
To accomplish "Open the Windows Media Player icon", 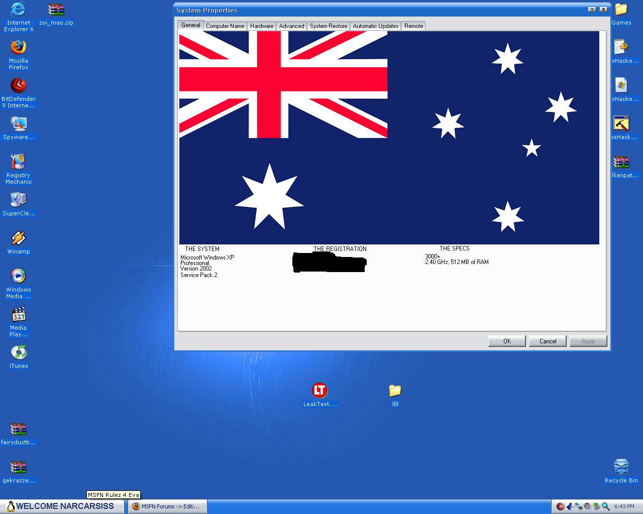I will [x=19, y=284].
